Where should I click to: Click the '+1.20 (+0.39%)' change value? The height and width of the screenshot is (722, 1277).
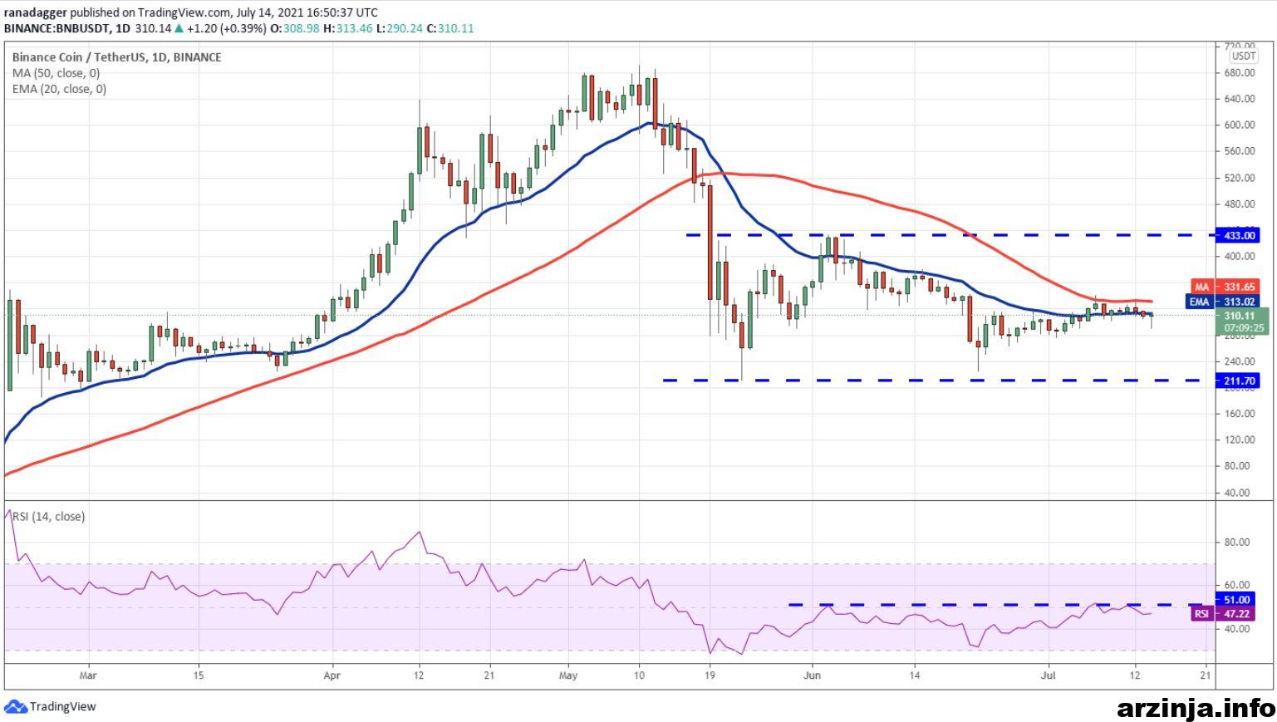(x=226, y=28)
